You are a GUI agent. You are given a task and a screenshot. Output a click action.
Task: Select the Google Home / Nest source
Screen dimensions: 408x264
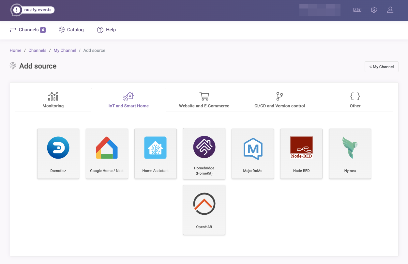(x=107, y=154)
